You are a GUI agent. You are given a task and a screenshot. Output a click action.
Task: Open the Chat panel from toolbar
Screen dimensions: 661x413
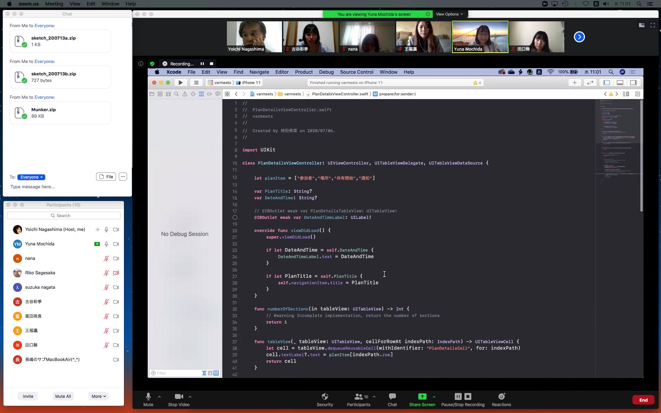(x=392, y=396)
